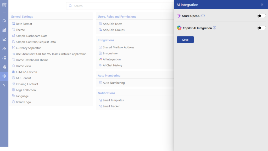Enable the Azure OpenAI toggle
Viewport: 268px width, 151px height.
tap(261, 16)
